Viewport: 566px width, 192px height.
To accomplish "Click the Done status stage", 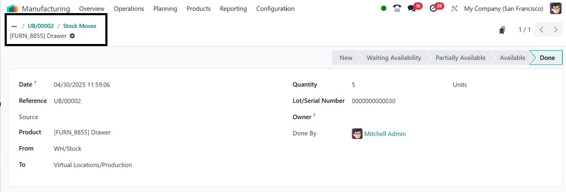I will (547, 58).
